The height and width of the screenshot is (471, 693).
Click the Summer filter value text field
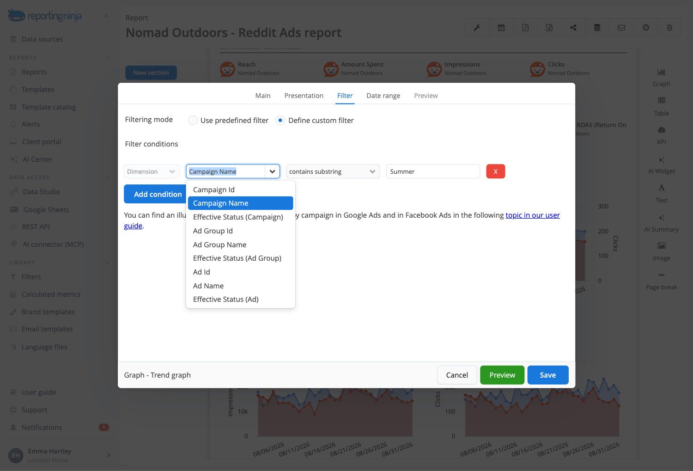point(433,171)
